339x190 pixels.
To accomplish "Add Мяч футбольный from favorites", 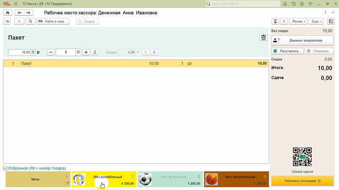I will [169, 179].
